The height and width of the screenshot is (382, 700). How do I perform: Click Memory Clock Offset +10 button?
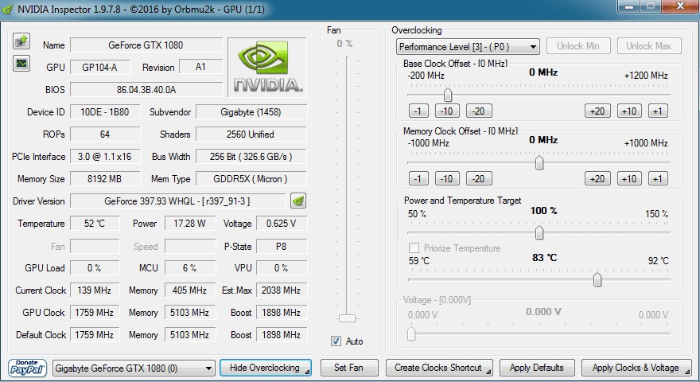[x=629, y=179]
